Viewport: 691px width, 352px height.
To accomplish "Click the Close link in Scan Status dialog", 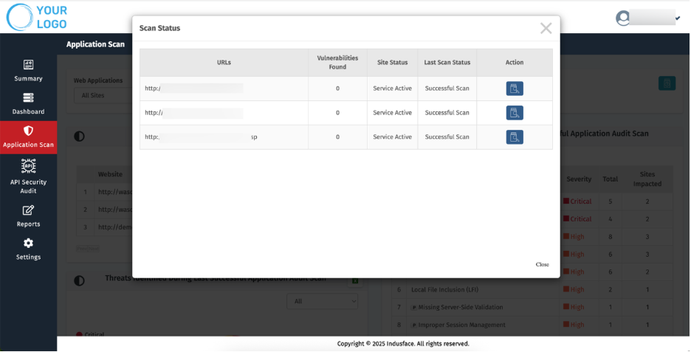I will [x=542, y=264].
